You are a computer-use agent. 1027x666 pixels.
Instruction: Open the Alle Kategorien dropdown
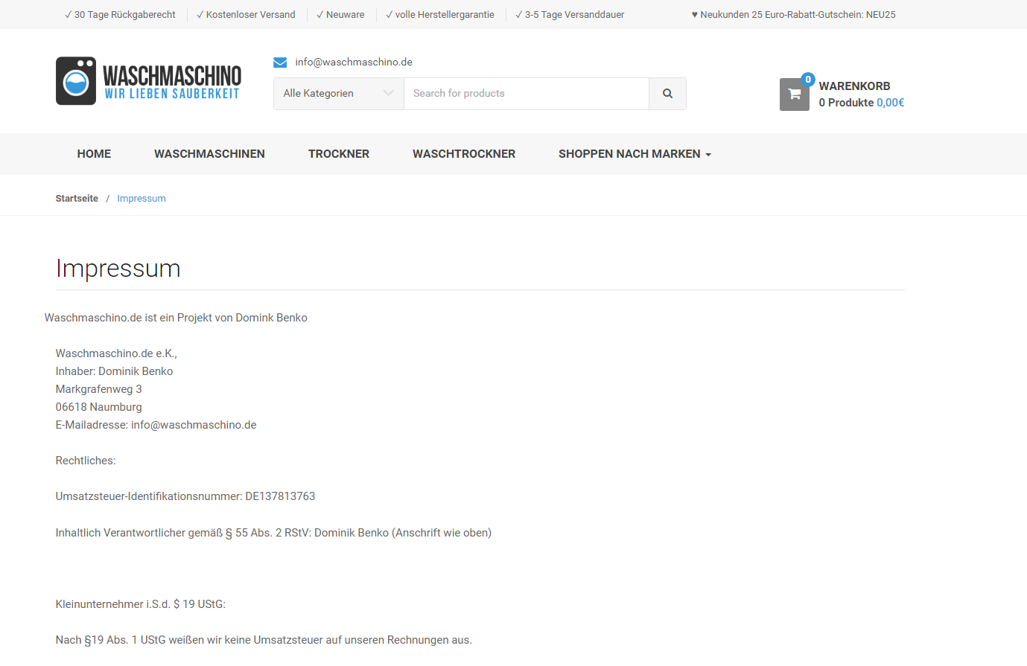click(339, 94)
